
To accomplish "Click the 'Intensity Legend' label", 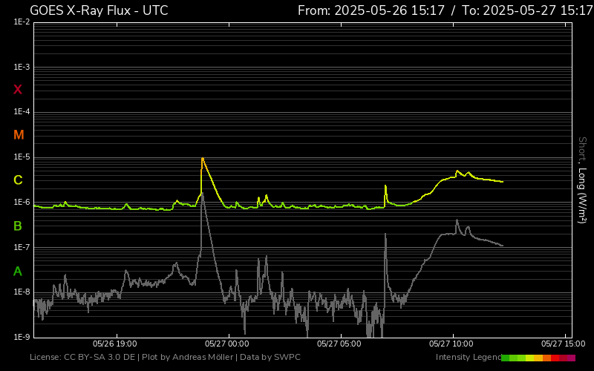I will pyautogui.click(x=469, y=357).
